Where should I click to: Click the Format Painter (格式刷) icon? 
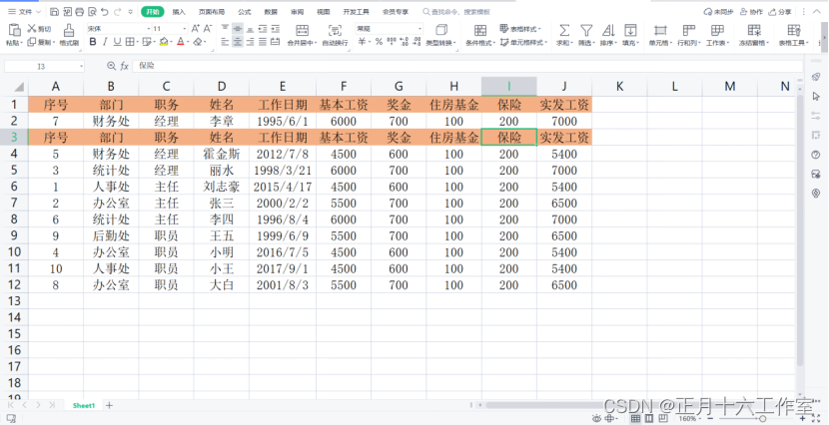(69, 36)
